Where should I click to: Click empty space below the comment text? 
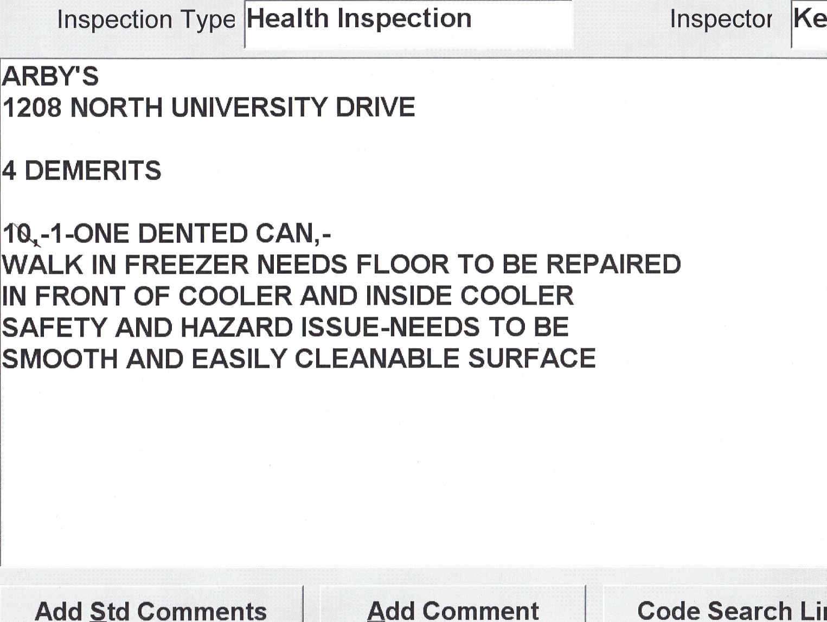[412, 466]
